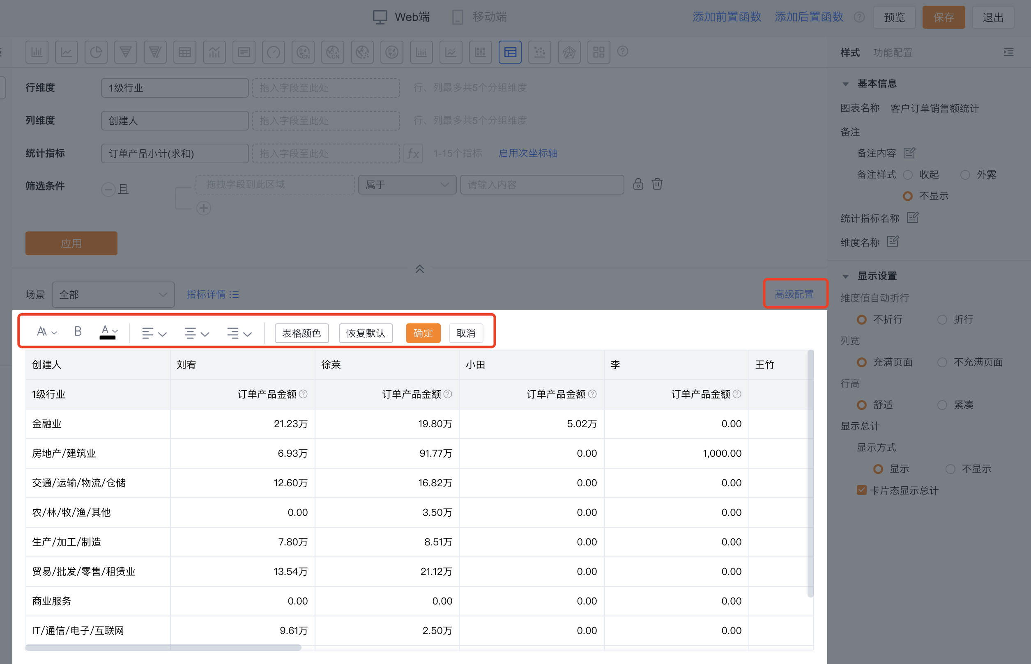
Task: Click the formula fx icon
Action: point(413,153)
